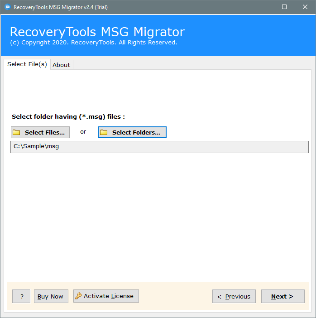Screen dimensions: 316x318
Task: Proceed with the Next button
Action: 283,296
